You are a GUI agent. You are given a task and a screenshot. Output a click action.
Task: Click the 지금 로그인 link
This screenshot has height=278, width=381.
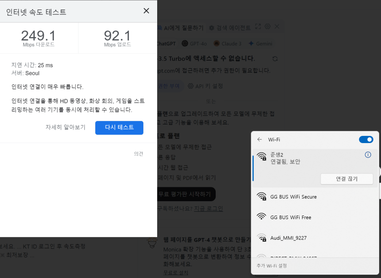209,209
